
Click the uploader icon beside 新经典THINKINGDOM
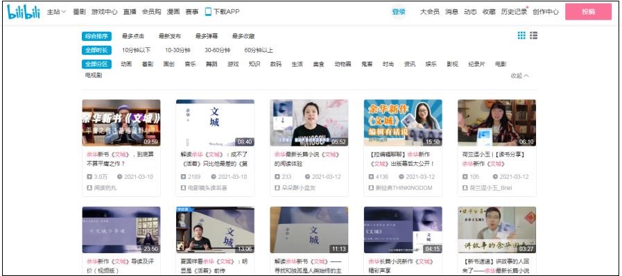371,187
